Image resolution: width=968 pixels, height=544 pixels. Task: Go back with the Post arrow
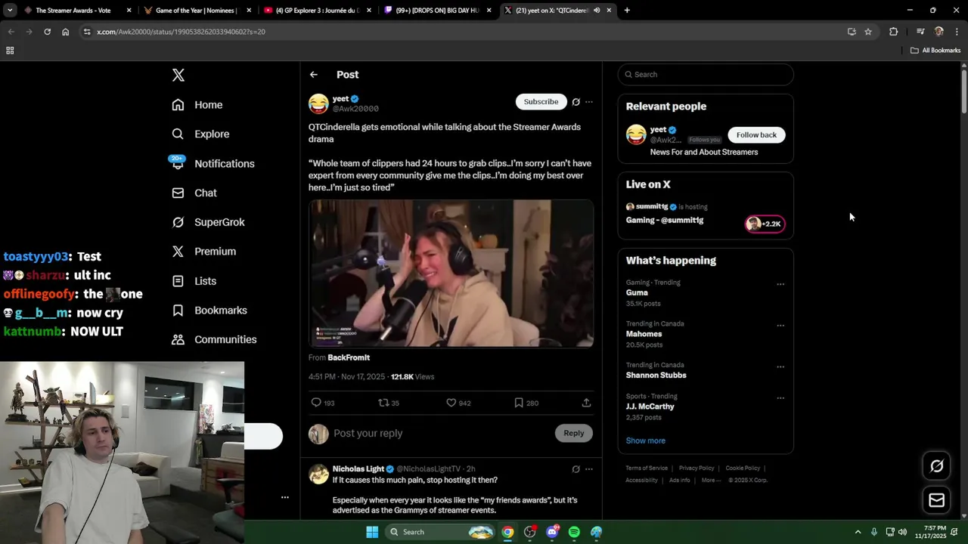tap(314, 75)
